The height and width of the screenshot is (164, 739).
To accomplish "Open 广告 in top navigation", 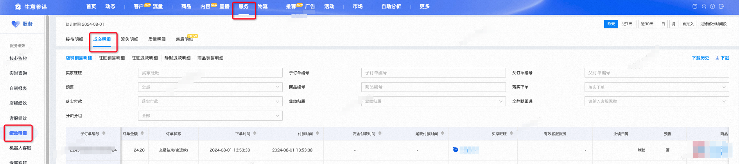I will (x=310, y=7).
